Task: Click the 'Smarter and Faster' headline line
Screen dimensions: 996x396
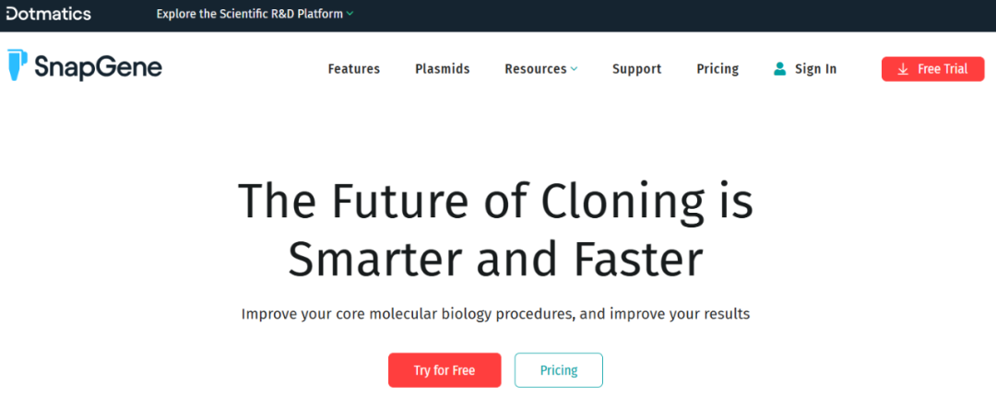Action: [x=496, y=259]
